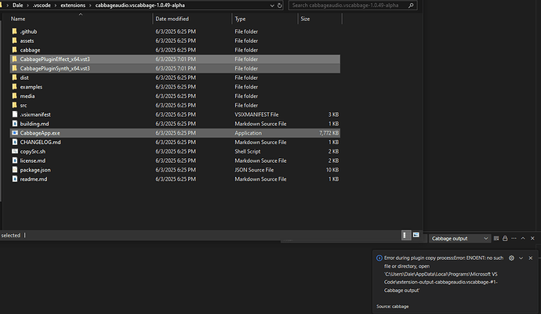Click the src folder icon
The image size is (541, 314).
pyautogui.click(x=14, y=105)
